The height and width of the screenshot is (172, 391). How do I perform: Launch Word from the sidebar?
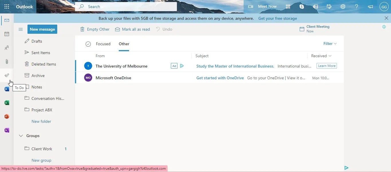(x=7, y=89)
